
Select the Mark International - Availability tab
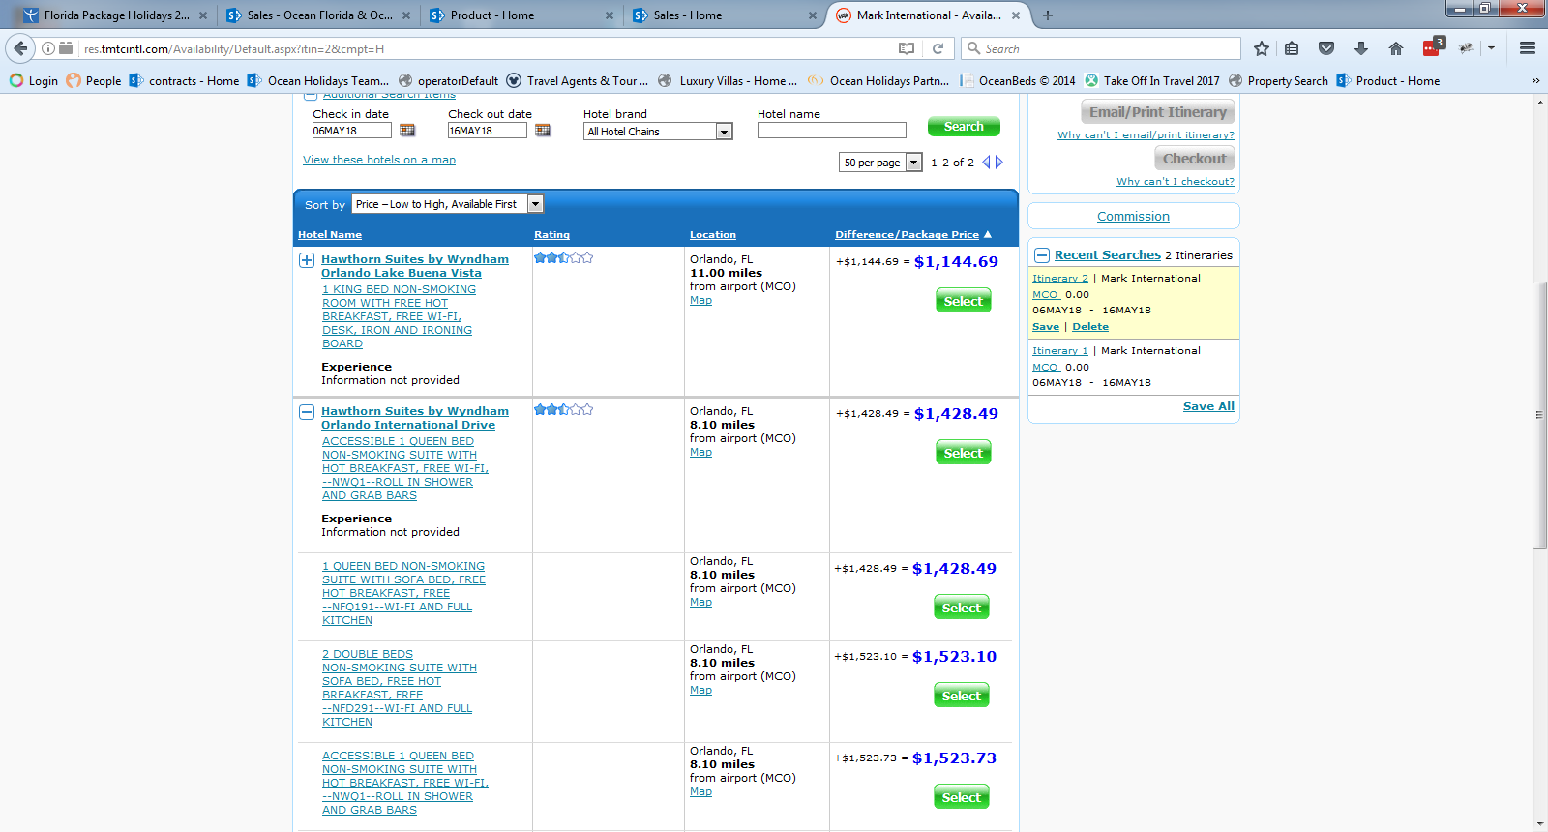click(928, 15)
